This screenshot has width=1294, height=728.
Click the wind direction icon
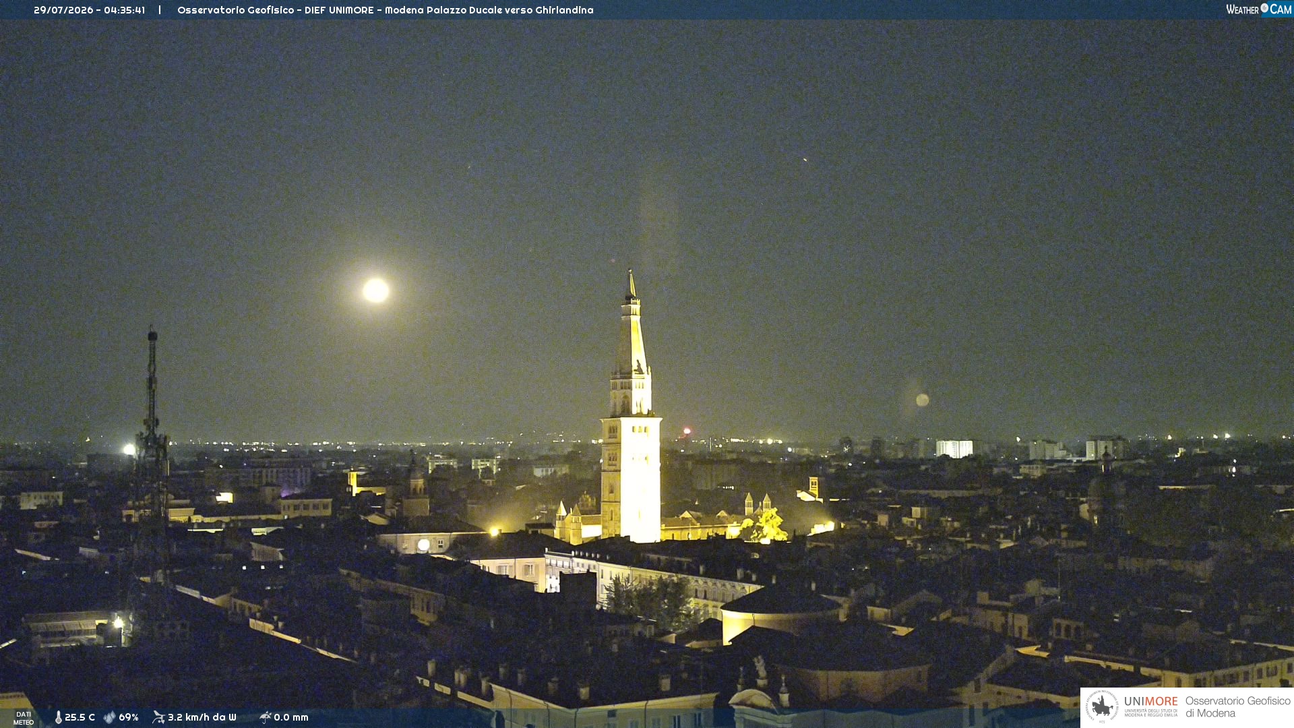click(x=158, y=717)
